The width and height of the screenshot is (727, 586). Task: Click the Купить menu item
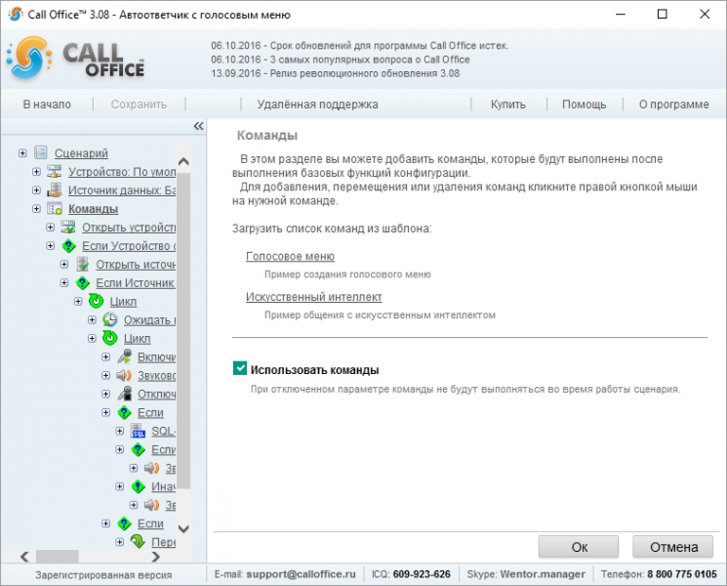(508, 105)
